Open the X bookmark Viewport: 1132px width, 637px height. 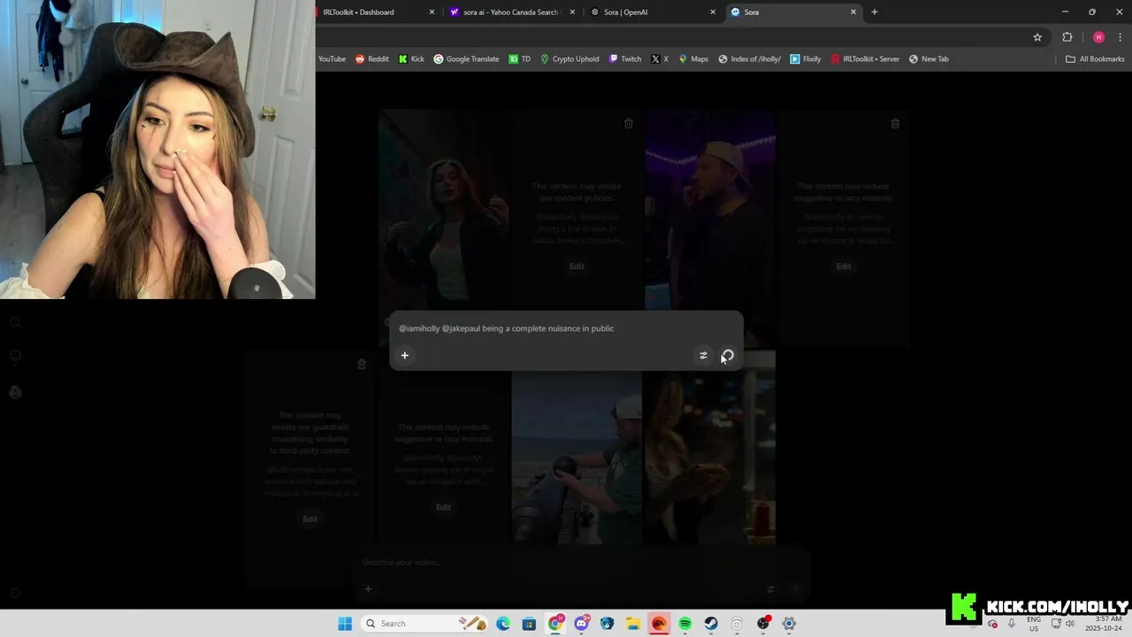tap(660, 59)
